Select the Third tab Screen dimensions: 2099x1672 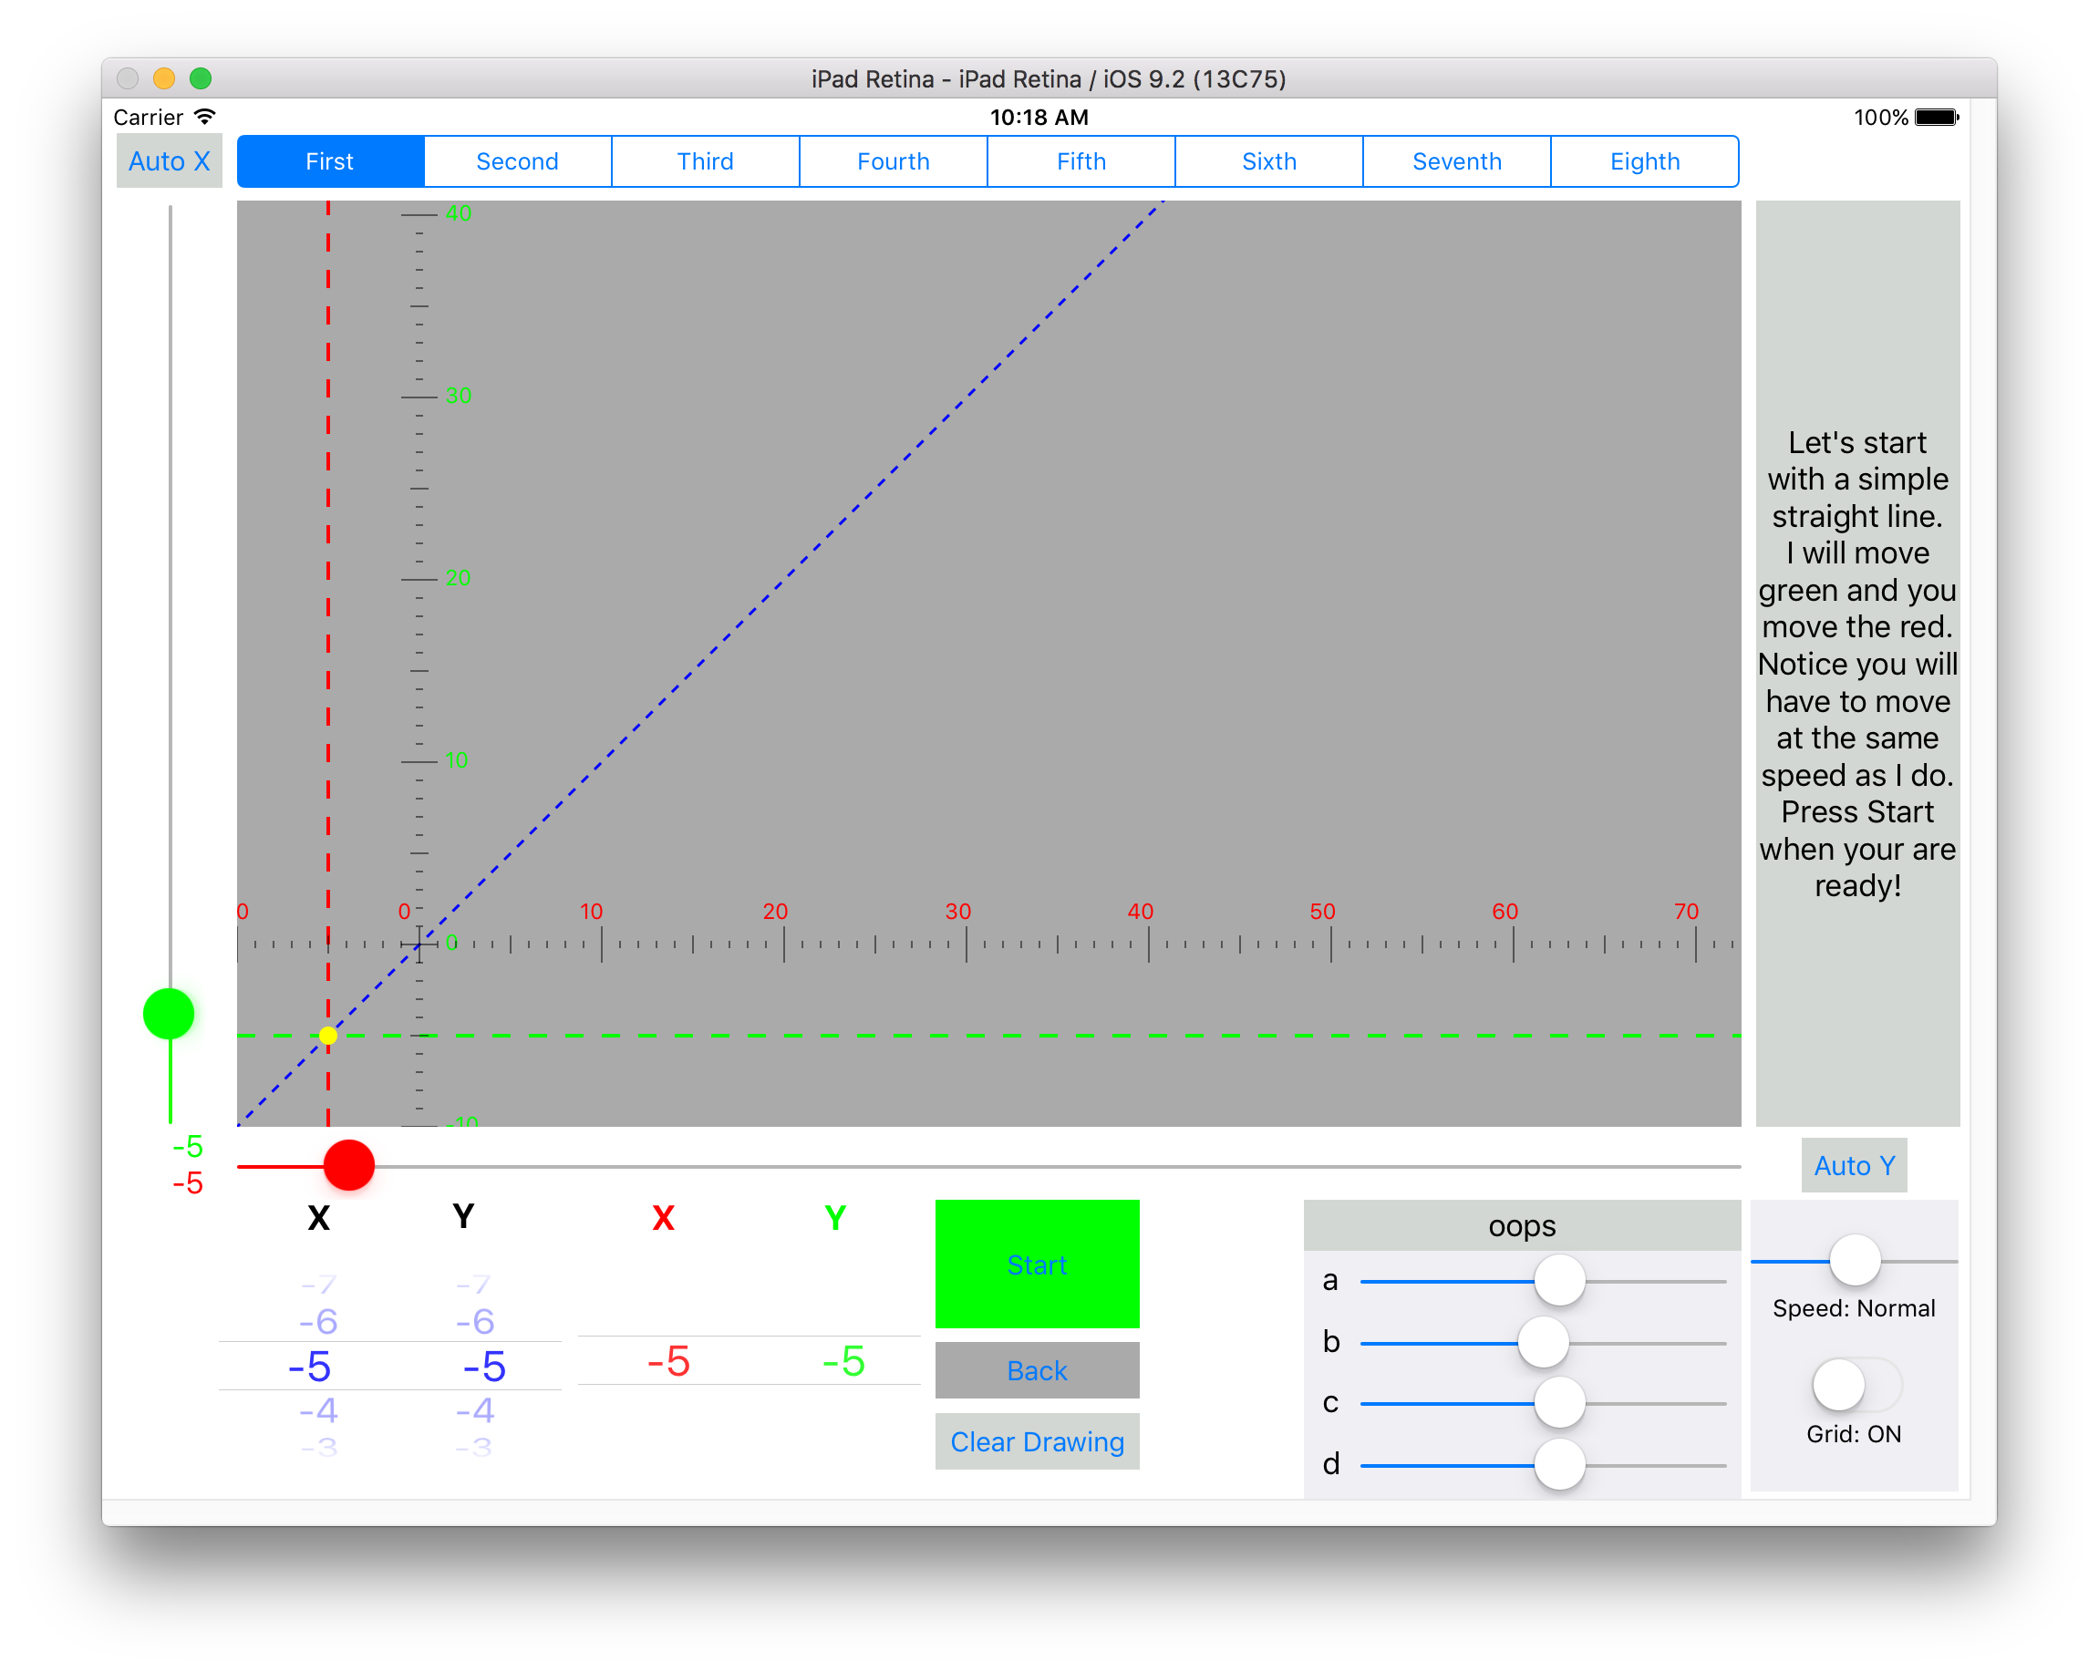(705, 160)
